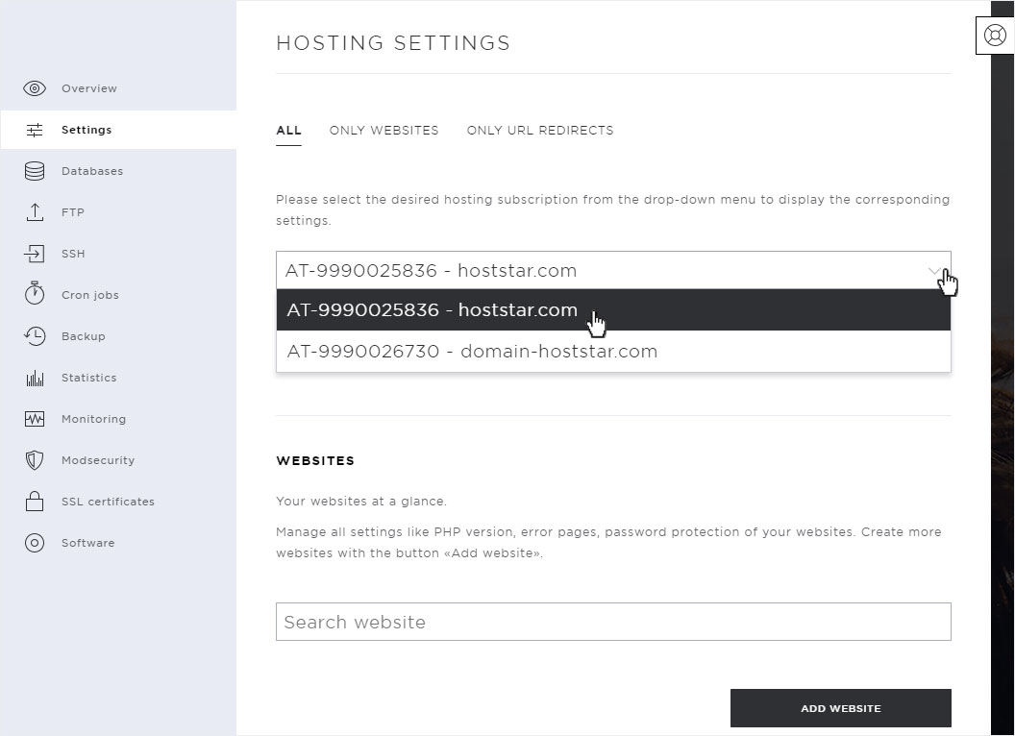
Task: Open the Overview sidebar entry
Action: (x=118, y=88)
